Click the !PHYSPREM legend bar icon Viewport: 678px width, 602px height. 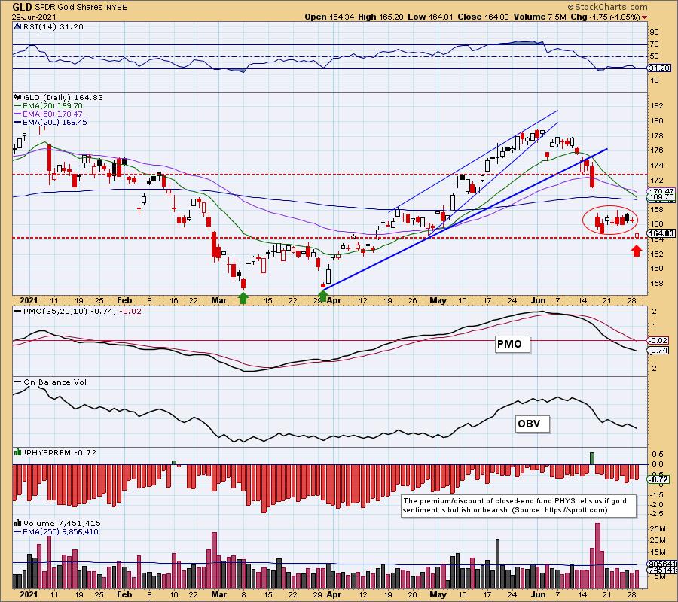tap(18, 452)
